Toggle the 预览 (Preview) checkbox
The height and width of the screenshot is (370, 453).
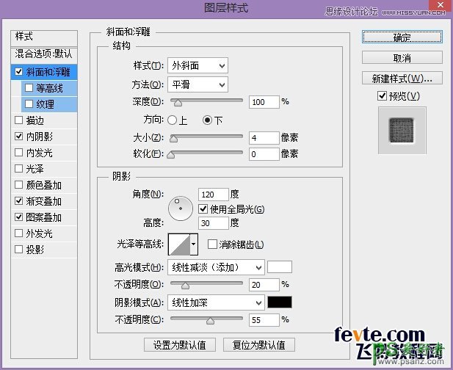(381, 96)
